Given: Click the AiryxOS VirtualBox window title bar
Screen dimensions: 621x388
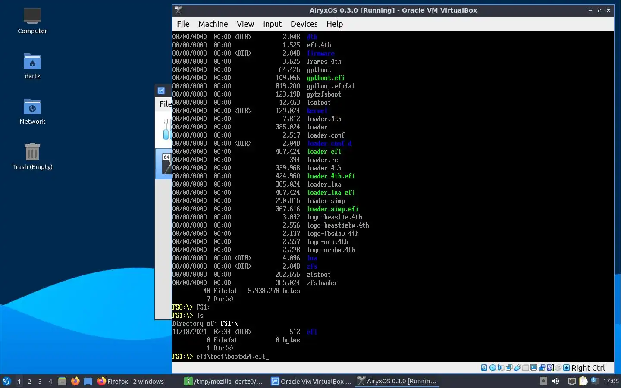Looking at the screenshot, I should [393, 10].
